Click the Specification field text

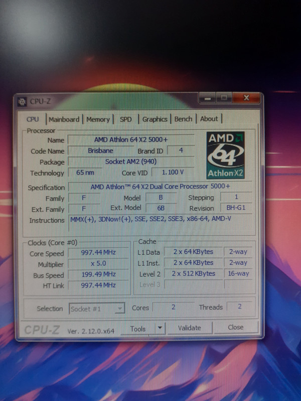pyautogui.click(x=160, y=186)
